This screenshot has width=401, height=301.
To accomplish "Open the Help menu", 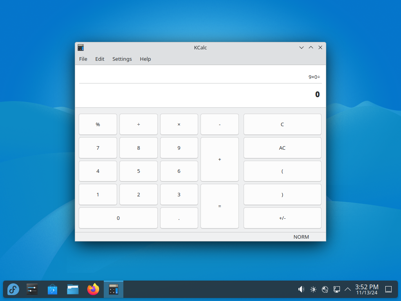I will pos(145,59).
